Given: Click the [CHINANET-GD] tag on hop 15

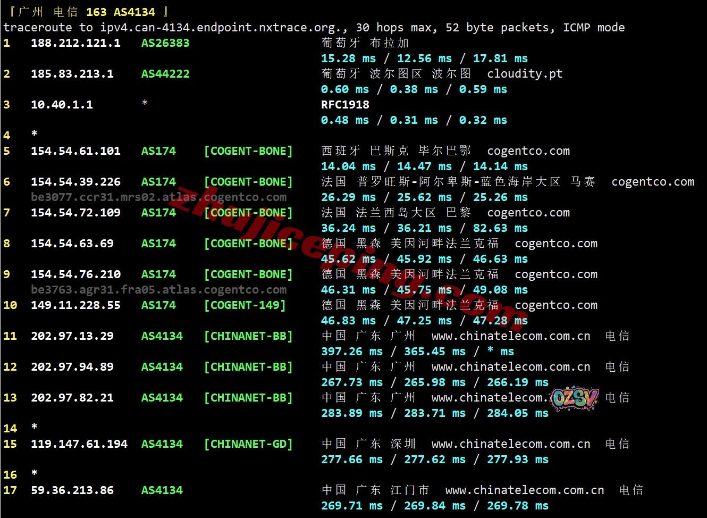Looking at the screenshot, I should point(248,444).
